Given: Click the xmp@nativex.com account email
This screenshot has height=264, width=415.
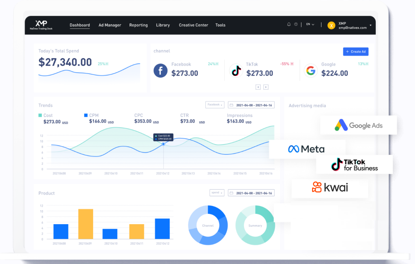Looking at the screenshot, I should coord(353,28).
